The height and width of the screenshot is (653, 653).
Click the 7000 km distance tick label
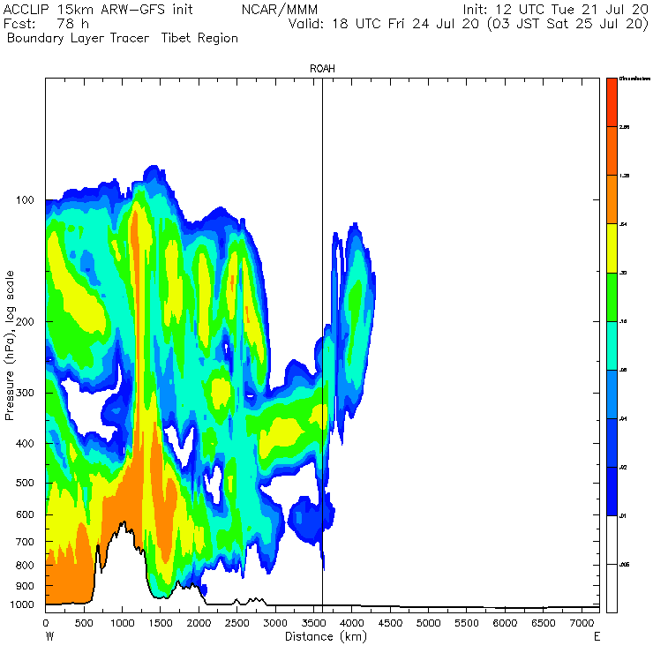[582, 623]
